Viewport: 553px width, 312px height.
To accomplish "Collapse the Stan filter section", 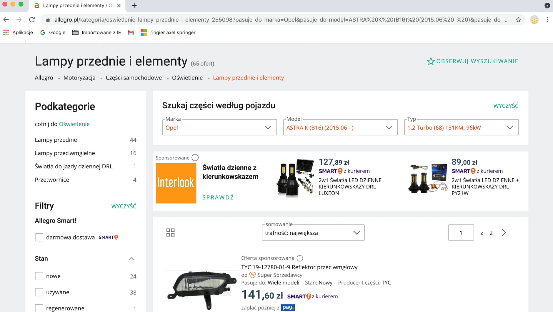I will (x=132, y=259).
